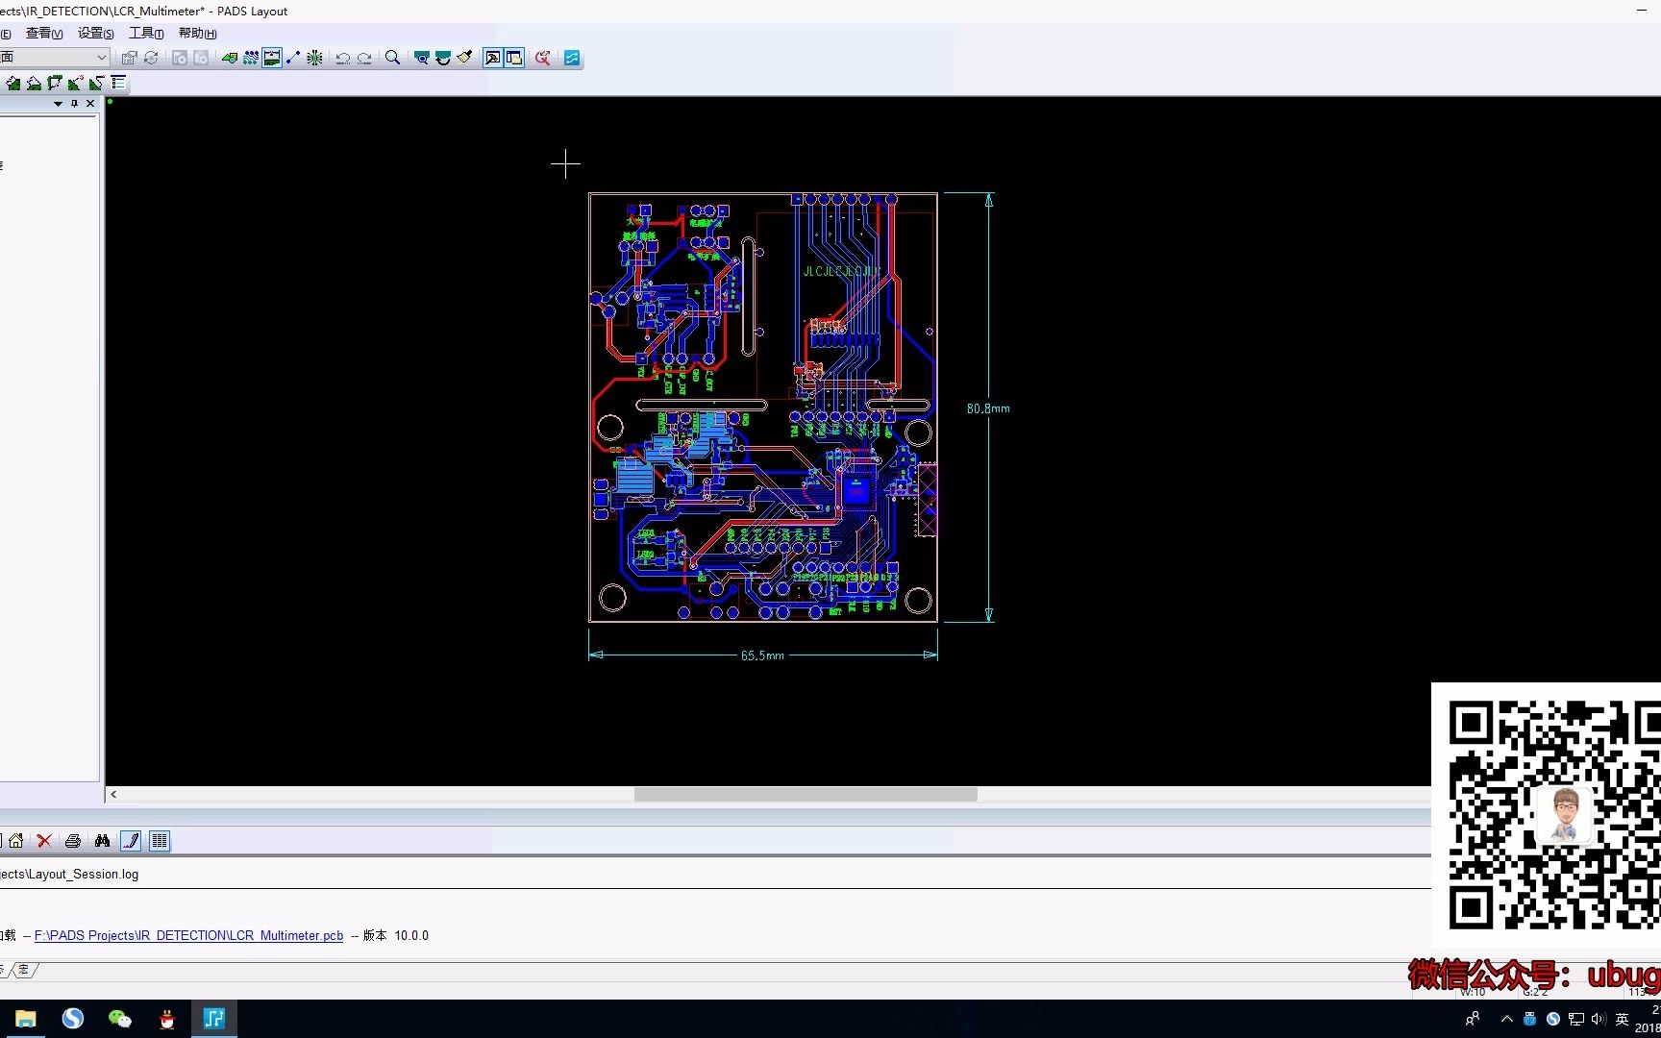Toggle the output window grid-table button
This screenshot has width=1661, height=1038.
point(160,841)
